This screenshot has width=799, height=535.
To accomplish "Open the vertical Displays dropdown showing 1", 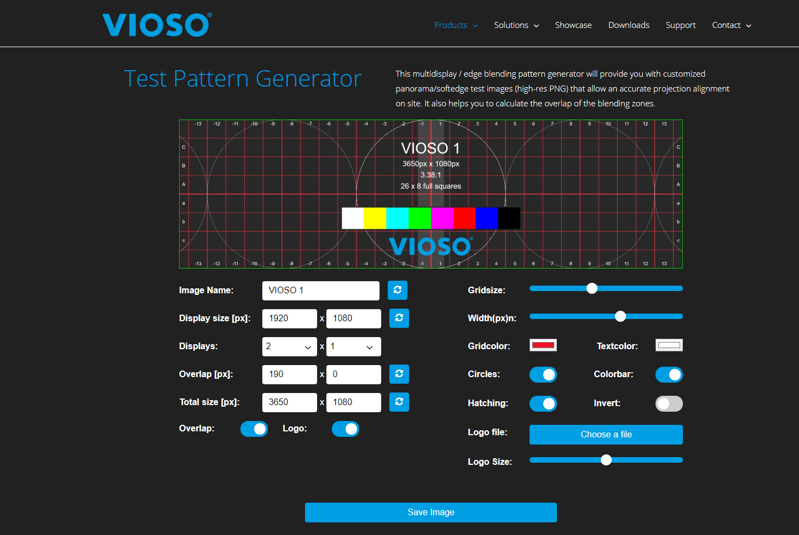I will point(353,346).
